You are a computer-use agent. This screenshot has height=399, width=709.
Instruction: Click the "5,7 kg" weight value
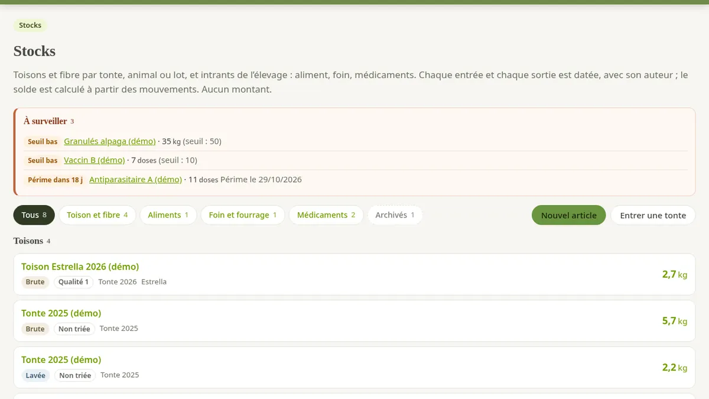coord(675,321)
